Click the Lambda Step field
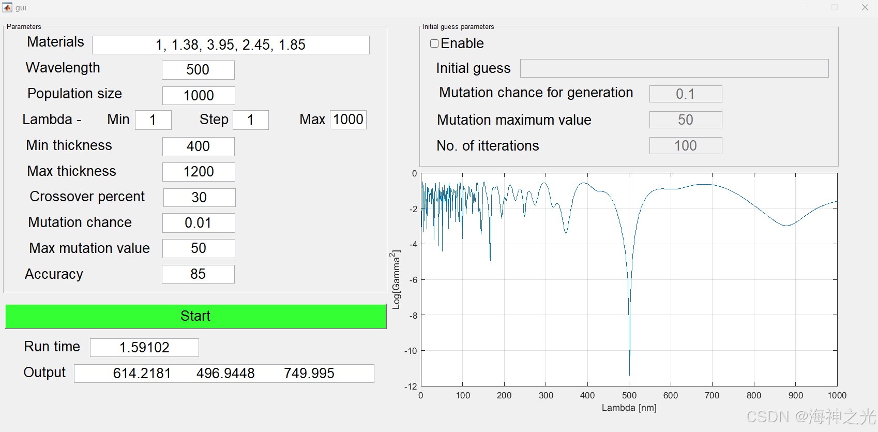This screenshot has width=878, height=432. (251, 120)
